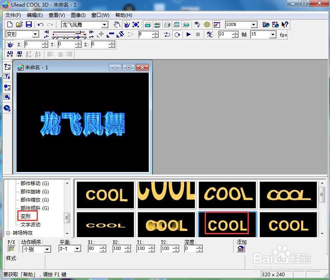Toggle the F/X enable button
Viewport: 330px width, 280px height.
12,249
